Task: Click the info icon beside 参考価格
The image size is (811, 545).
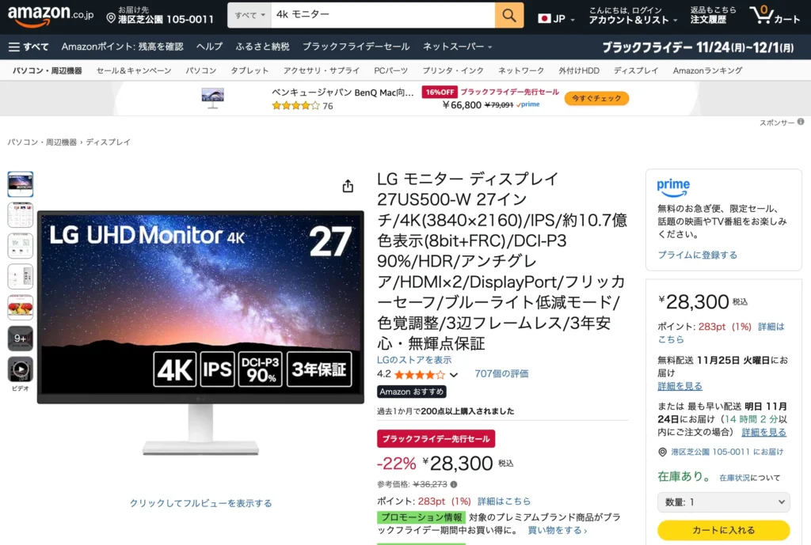Action: click(x=454, y=484)
